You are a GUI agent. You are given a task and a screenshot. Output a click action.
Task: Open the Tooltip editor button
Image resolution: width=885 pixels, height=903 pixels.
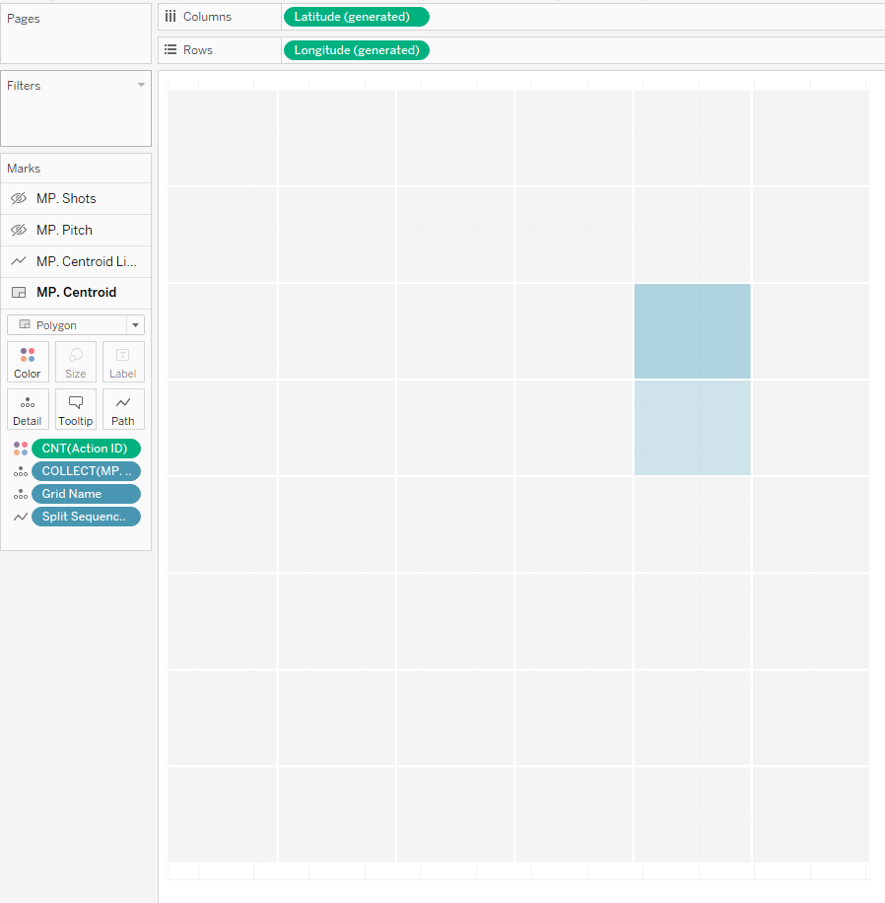pos(75,409)
